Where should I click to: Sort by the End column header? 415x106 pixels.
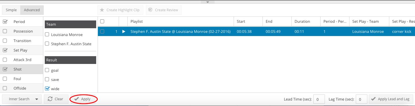click(277, 21)
